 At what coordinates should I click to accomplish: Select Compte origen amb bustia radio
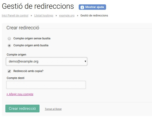[9, 46]
